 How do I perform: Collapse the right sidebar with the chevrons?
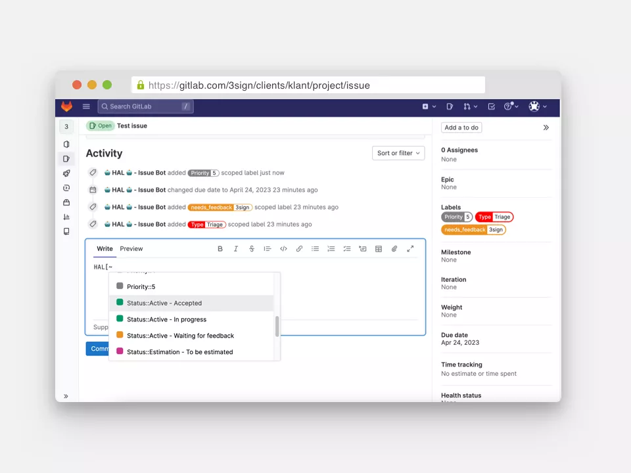(546, 128)
